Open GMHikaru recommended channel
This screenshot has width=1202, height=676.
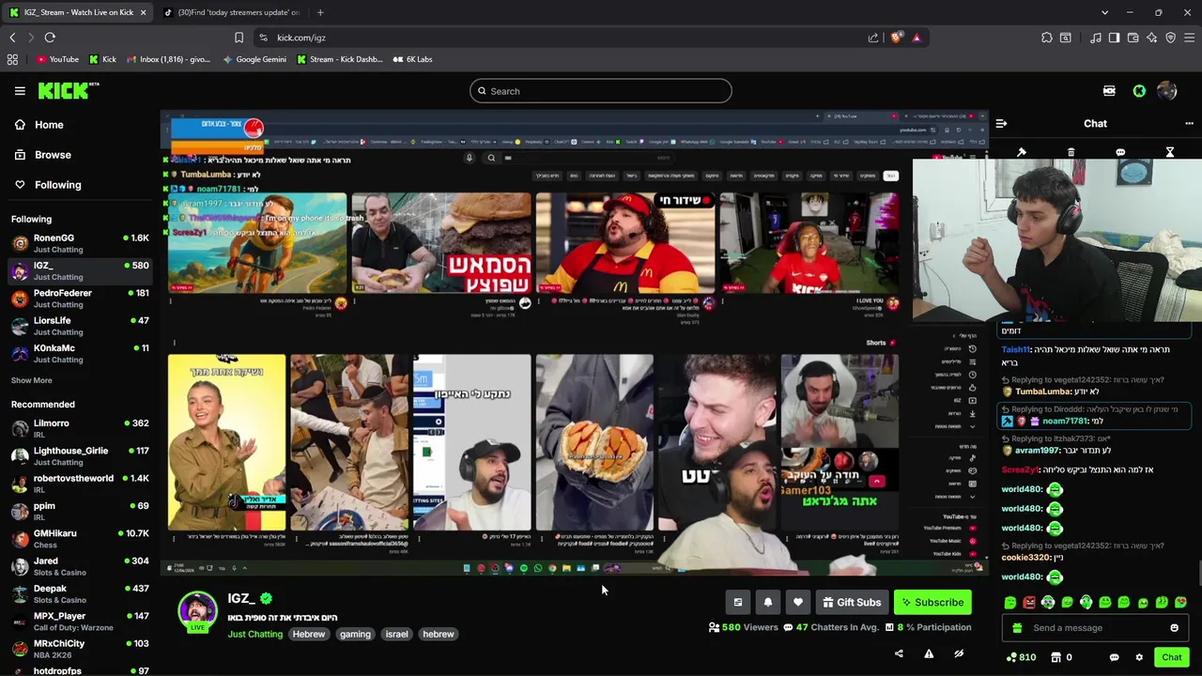[x=80, y=539]
